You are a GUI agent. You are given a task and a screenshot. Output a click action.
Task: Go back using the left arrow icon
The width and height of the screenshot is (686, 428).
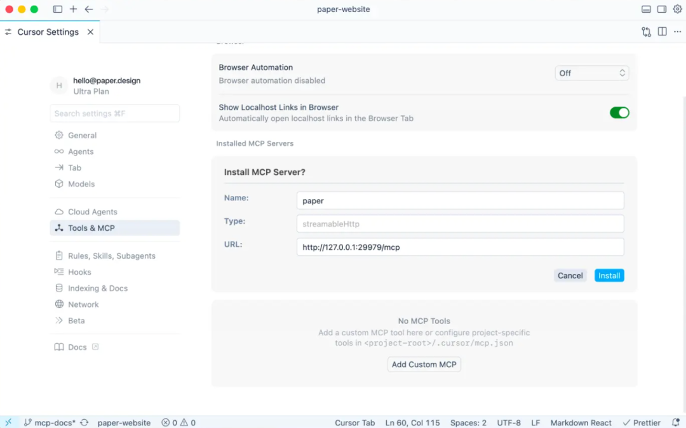89,10
